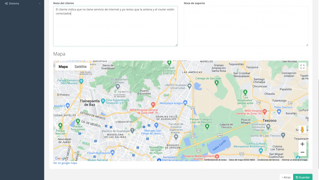The height and width of the screenshot is (180, 319).
Task: Switch map to Satélite view
Action: pyautogui.click(x=81, y=66)
